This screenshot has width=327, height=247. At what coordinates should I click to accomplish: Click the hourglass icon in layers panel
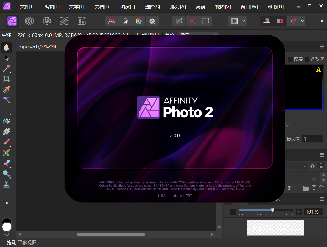(x=289, y=188)
